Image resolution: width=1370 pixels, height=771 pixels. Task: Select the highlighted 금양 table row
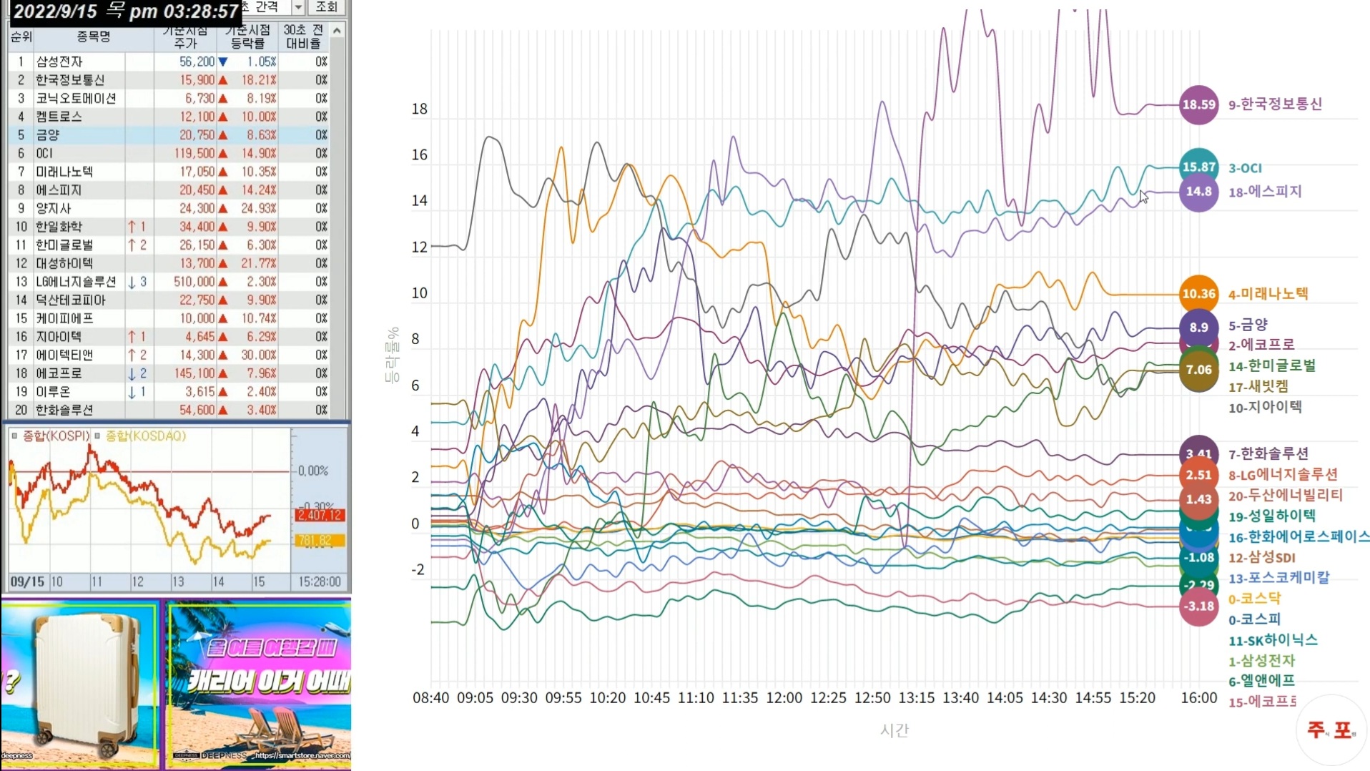coord(169,135)
